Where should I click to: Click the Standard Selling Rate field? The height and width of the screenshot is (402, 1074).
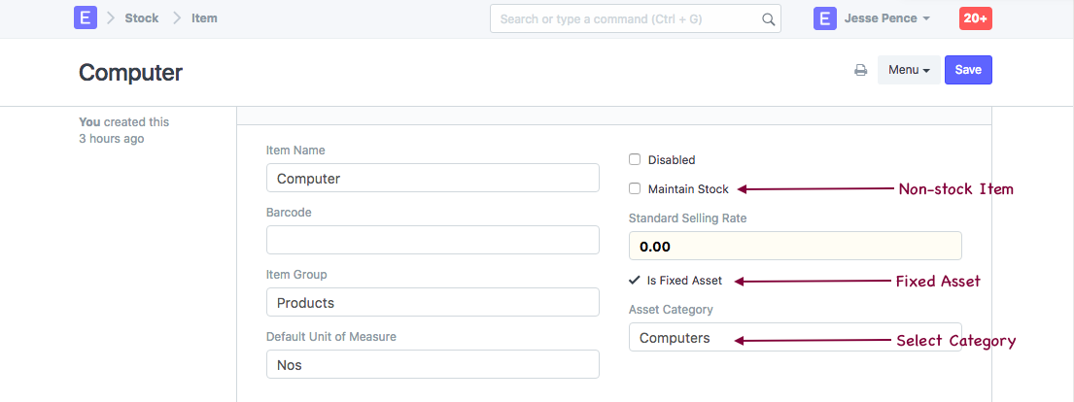tap(794, 246)
